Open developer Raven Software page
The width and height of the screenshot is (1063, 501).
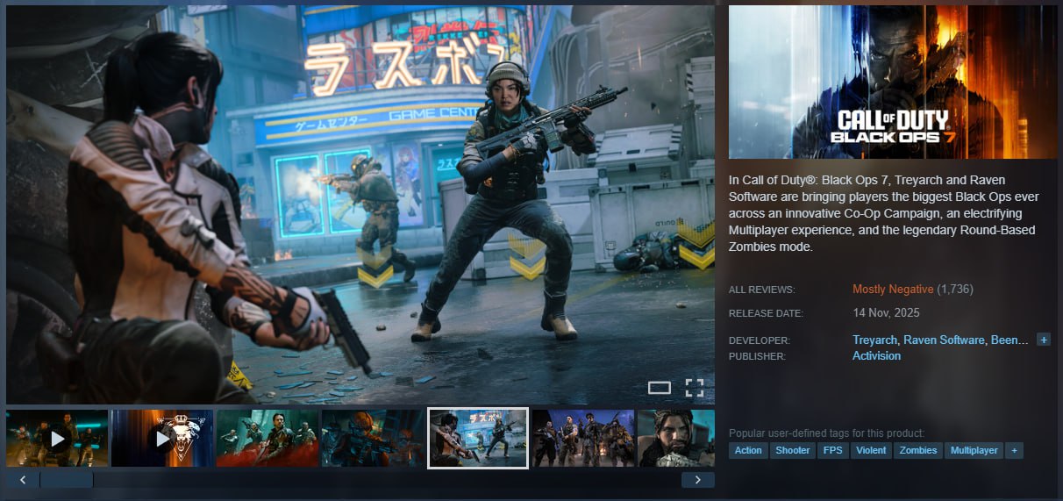(944, 340)
